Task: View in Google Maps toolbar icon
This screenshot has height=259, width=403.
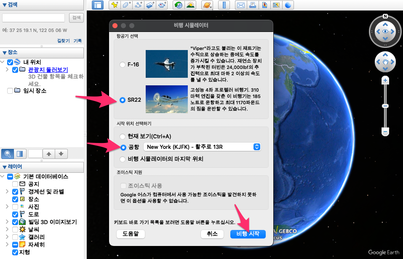Action: [x=276, y=5]
